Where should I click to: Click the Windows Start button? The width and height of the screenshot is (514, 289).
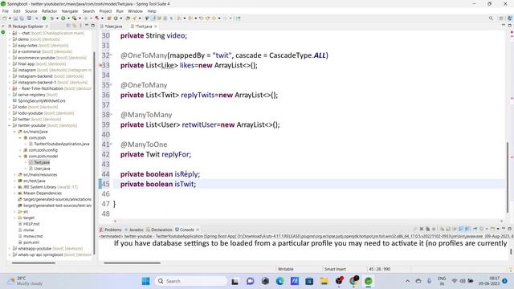point(145,281)
